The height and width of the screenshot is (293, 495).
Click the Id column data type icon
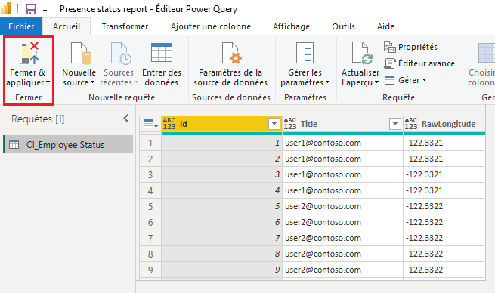pyautogui.click(x=169, y=124)
